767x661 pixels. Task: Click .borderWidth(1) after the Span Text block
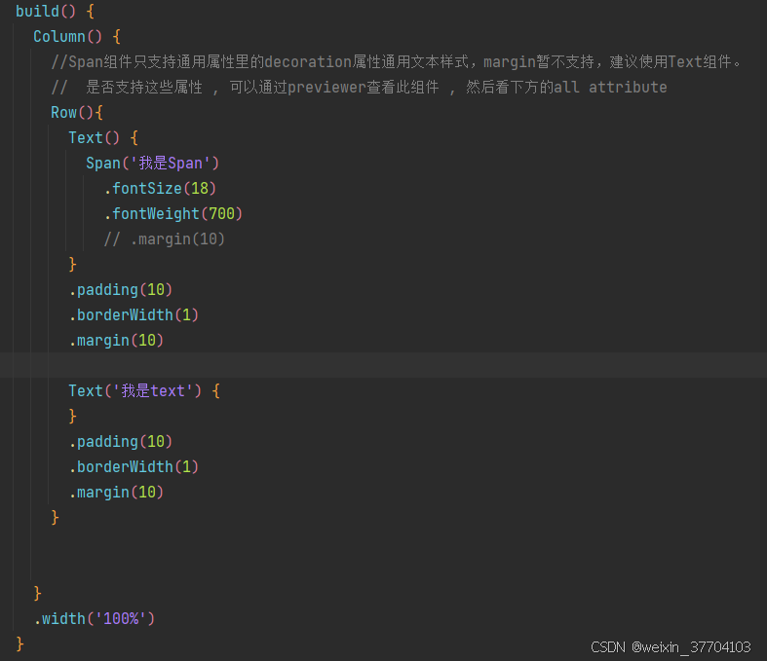point(134,315)
